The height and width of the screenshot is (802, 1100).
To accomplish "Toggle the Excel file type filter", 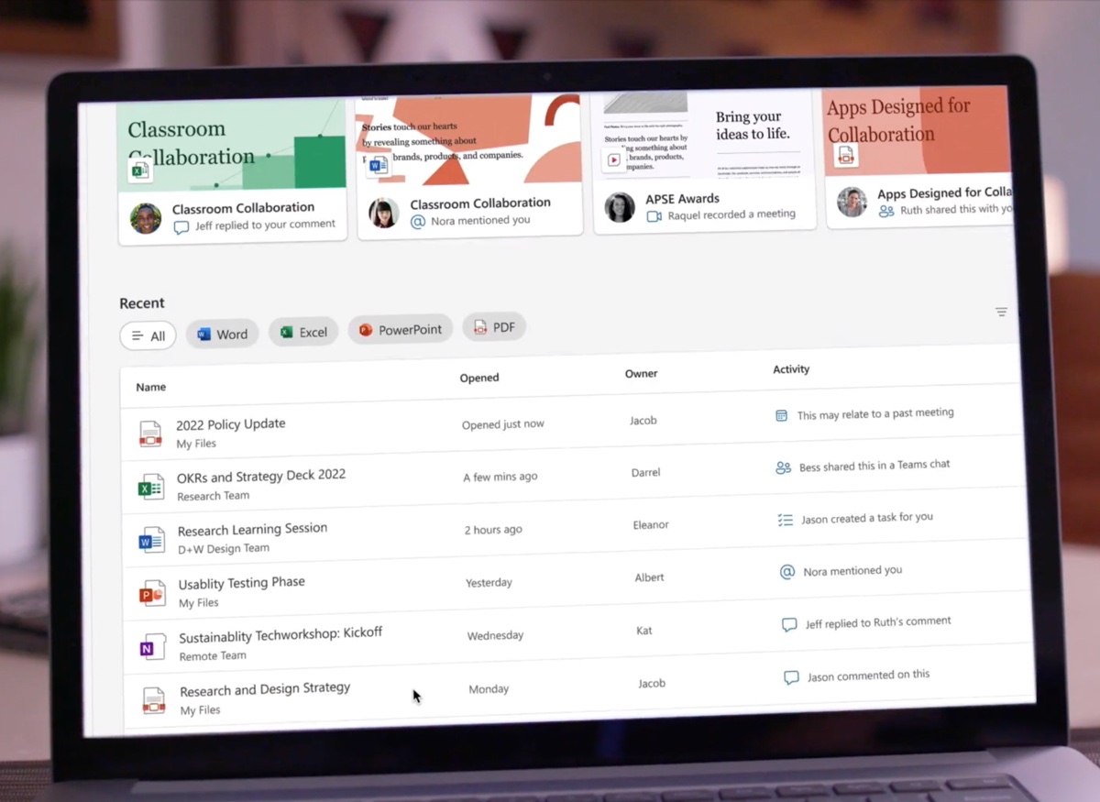I will [302, 332].
